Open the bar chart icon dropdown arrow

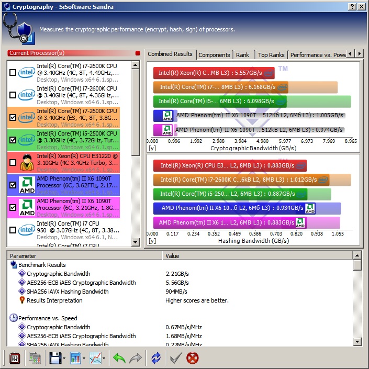(x=84, y=359)
